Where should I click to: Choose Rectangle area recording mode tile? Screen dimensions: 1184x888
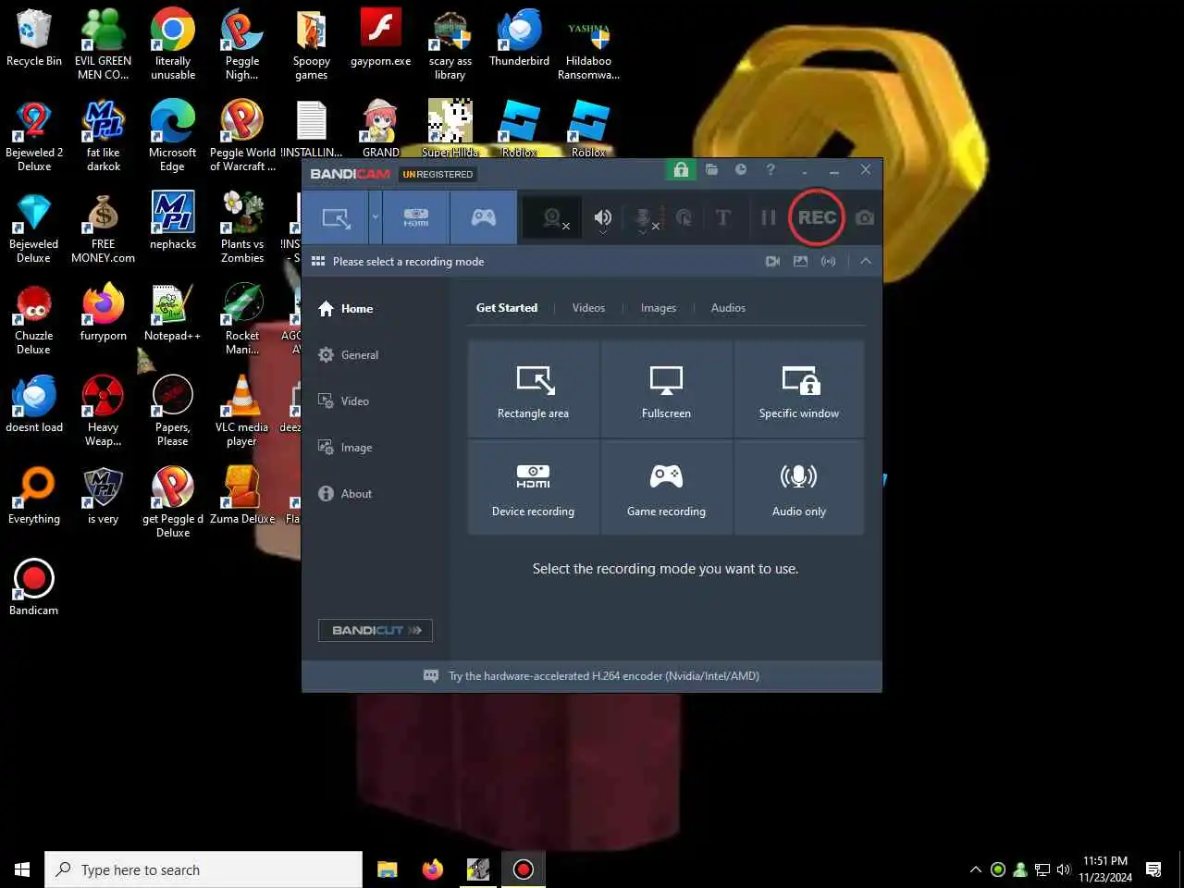pyautogui.click(x=534, y=389)
